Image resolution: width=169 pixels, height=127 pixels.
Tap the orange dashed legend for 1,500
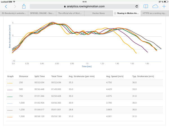pos(10,117)
